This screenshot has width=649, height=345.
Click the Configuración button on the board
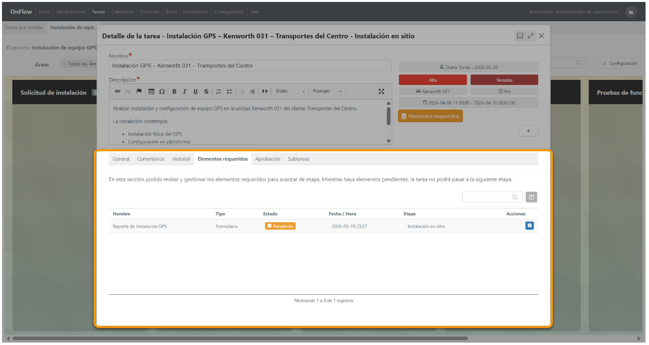(x=620, y=64)
